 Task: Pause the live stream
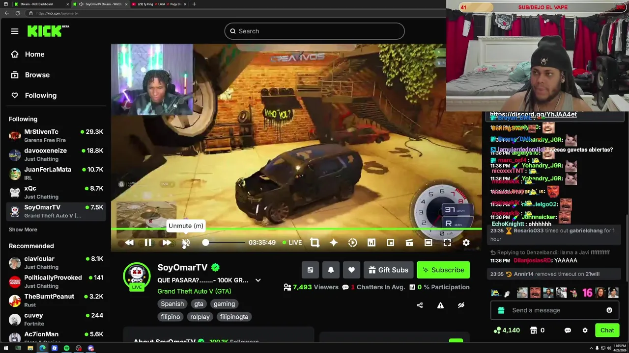coord(148,243)
